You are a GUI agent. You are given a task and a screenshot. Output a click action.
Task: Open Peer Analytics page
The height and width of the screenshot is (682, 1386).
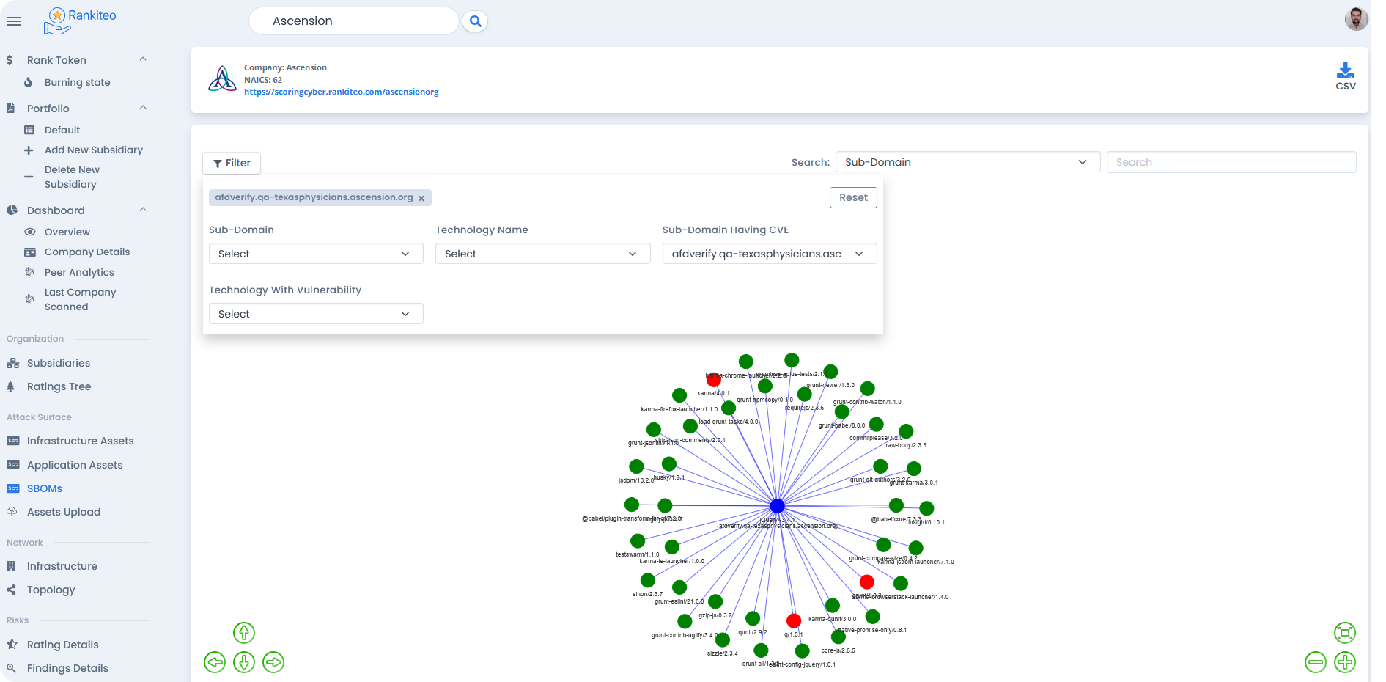pos(79,272)
